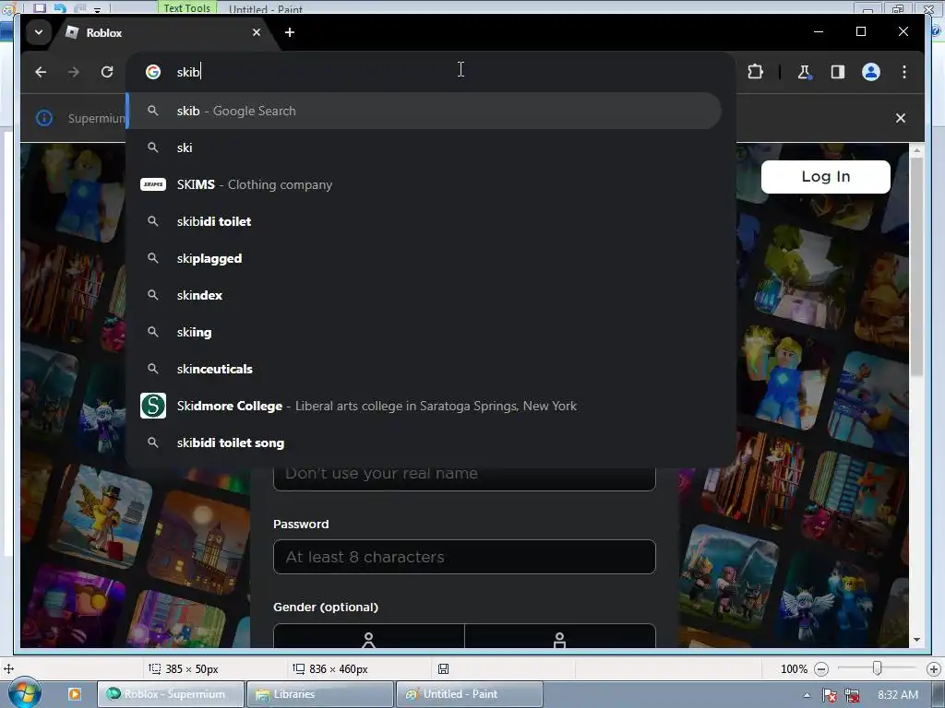This screenshot has height=708, width=945.
Task: Click the network tray icon
Action: tap(852, 695)
